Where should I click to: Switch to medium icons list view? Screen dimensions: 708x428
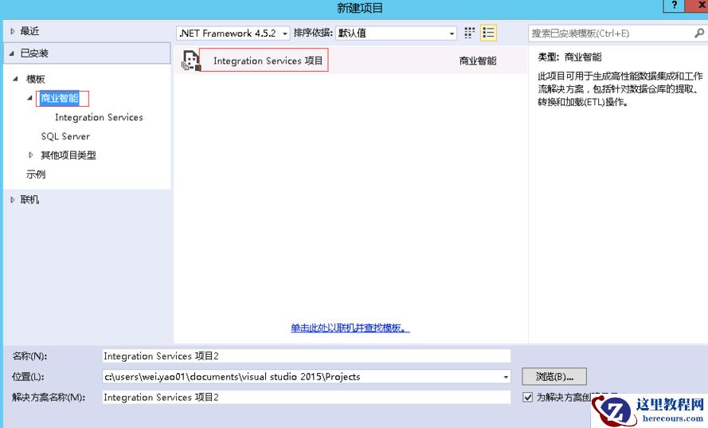tap(488, 33)
